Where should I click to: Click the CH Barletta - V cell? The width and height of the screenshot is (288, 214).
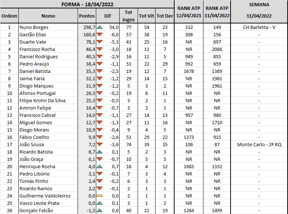pos(259,27)
